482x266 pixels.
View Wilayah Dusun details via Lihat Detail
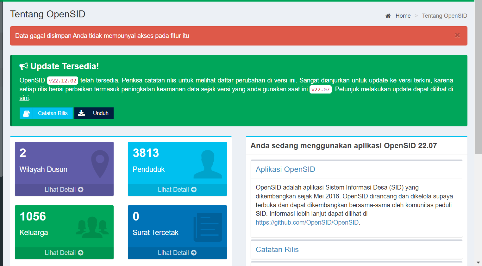click(x=64, y=190)
